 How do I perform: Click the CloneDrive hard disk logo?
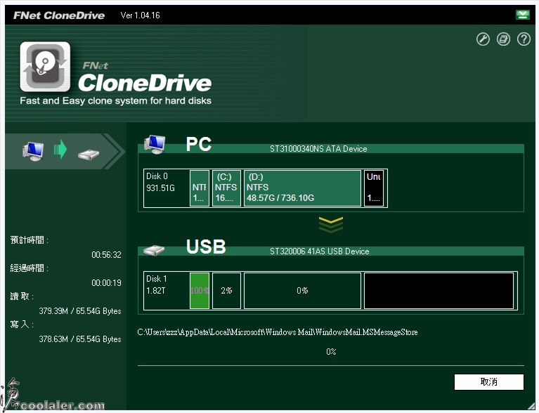pyautogui.click(x=45, y=67)
